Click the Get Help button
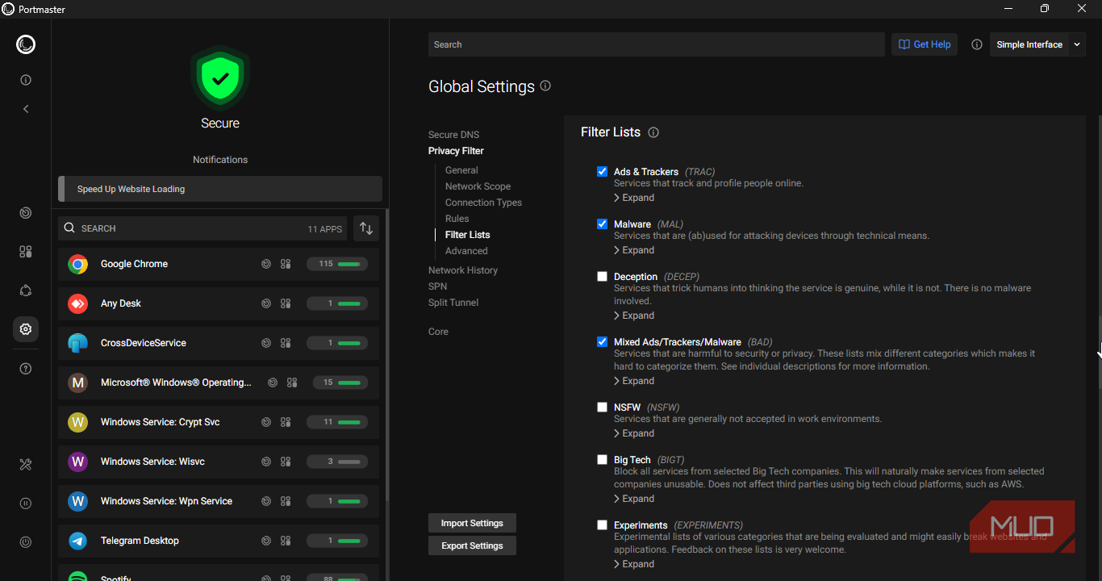The height and width of the screenshot is (581, 1102). pyautogui.click(x=925, y=44)
